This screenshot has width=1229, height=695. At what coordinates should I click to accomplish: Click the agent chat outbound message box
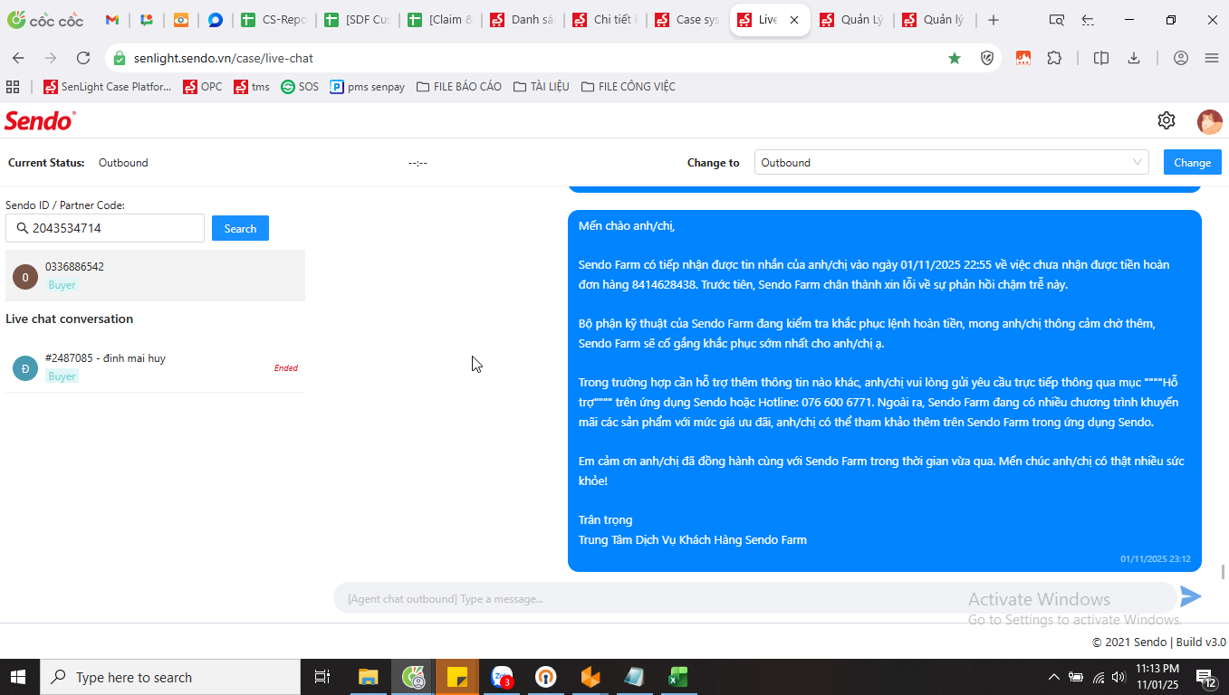754,598
